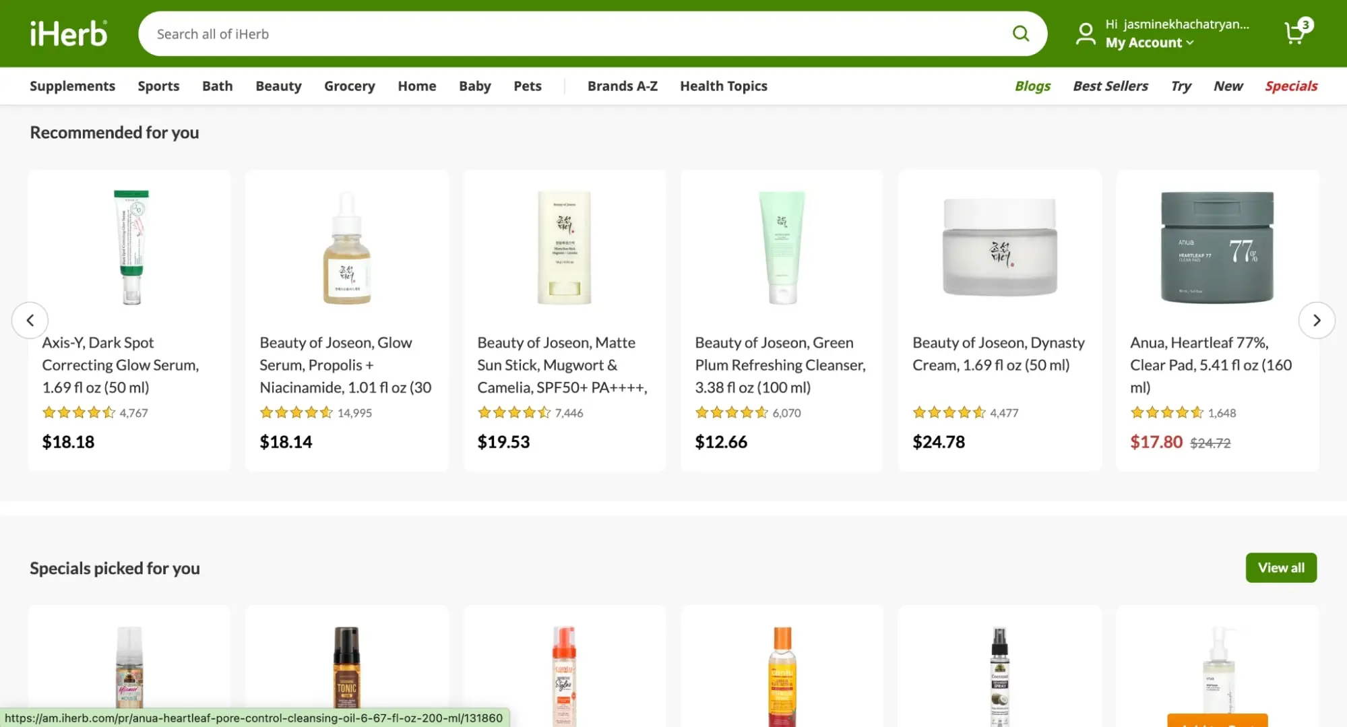Open the Bath menu

(217, 86)
